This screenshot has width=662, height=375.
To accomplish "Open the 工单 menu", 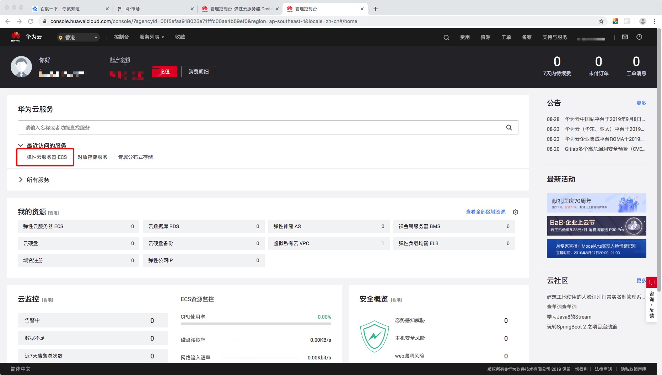I will point(506,37).
